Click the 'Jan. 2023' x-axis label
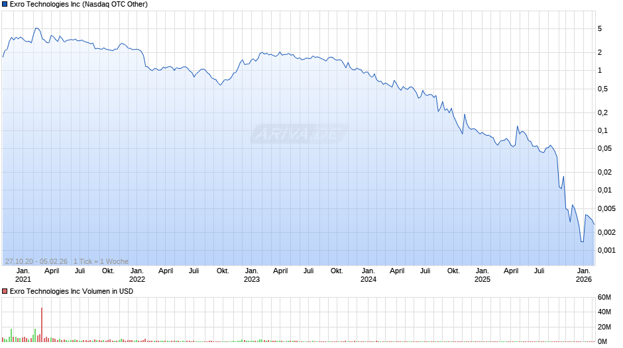The width and height of the screenshot is (623, 348). [x=251, y=275]
